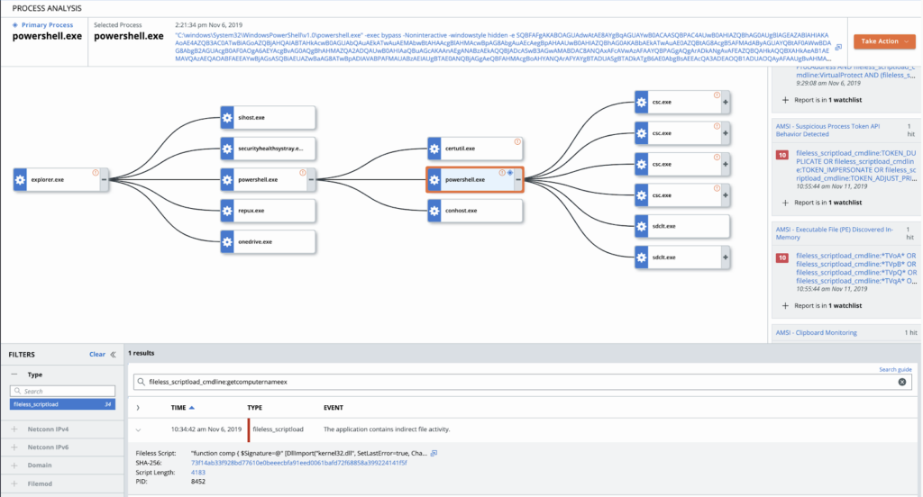Click the onedrive.exe node gear icon

[227, 241]
